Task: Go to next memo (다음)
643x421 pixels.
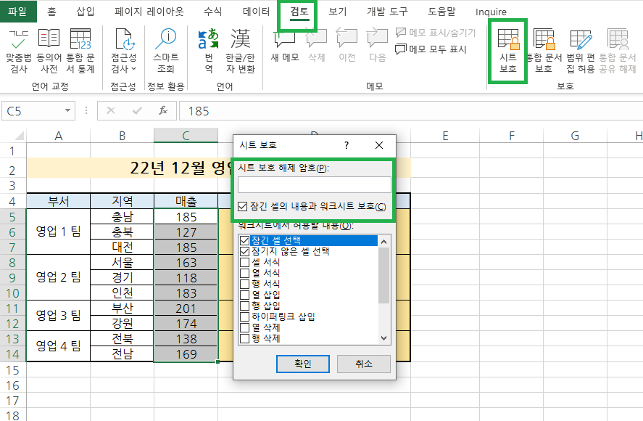Action: [377, 46]
